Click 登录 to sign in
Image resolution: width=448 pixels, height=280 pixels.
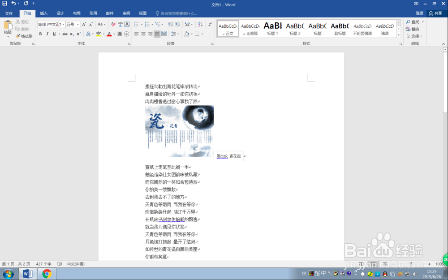(419, 13)
